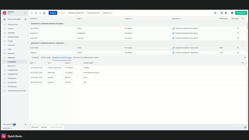Click the Quick Resto logo in the sidebar header
The height and width of the screenshot is (140, 249).
(x=4, y=13)
